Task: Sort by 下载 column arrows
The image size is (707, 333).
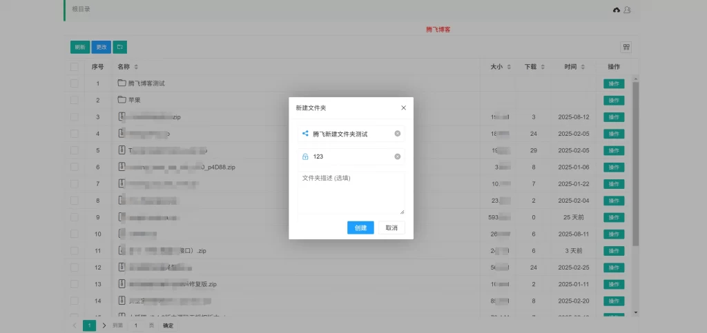Action: [543, 67]
